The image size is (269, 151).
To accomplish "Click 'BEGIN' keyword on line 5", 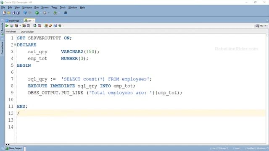I will [24, 65].
